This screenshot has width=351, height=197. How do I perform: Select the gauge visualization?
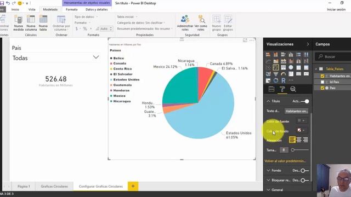click(283, 74)
